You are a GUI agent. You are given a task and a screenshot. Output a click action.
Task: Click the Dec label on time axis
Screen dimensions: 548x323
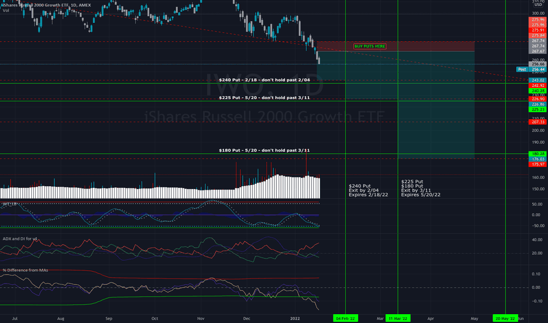247,318
